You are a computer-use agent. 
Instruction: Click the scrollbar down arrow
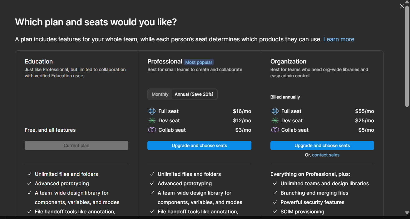point(407,213)
